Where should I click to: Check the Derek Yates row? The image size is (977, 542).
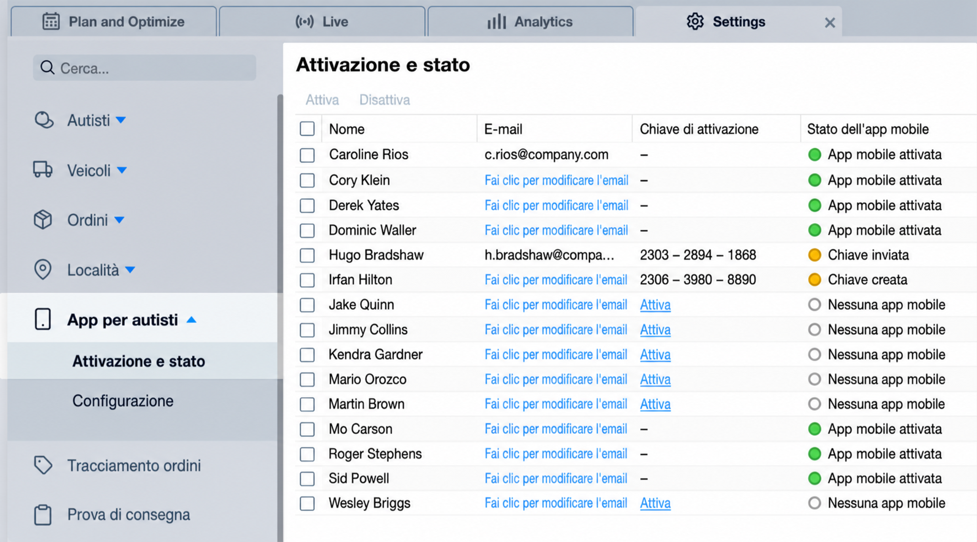(307, 205)
